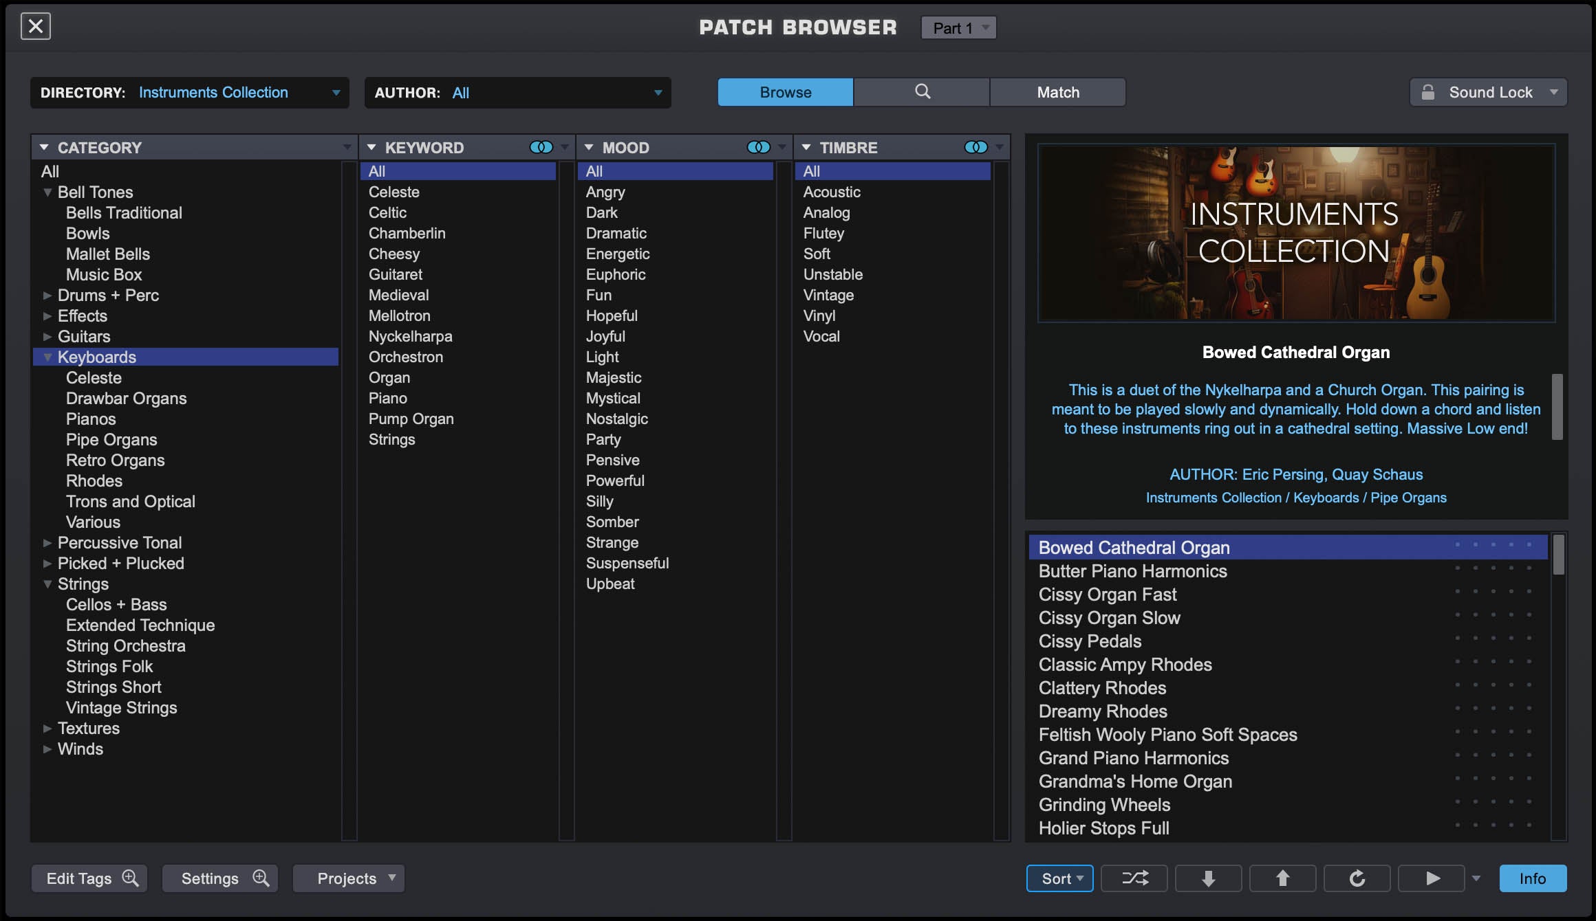Click the up arrow to load previous patch

1282,878
